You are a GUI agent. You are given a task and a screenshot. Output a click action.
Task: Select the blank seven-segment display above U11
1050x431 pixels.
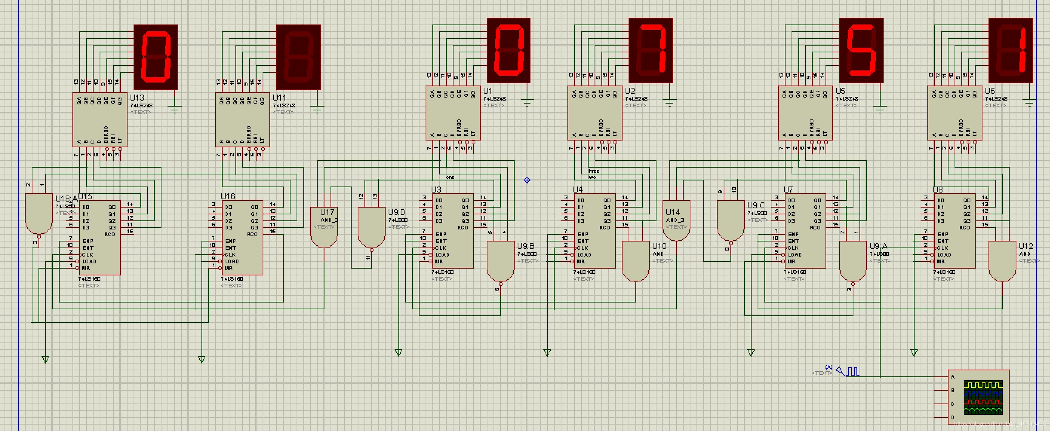coord(298,57)
